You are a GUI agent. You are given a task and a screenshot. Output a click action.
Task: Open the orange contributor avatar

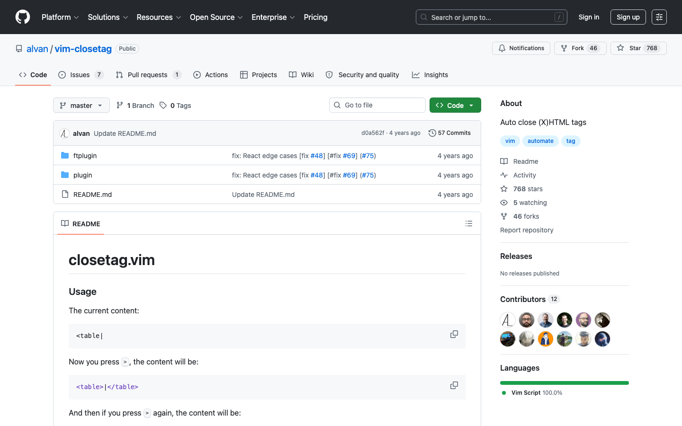point(546,339)
